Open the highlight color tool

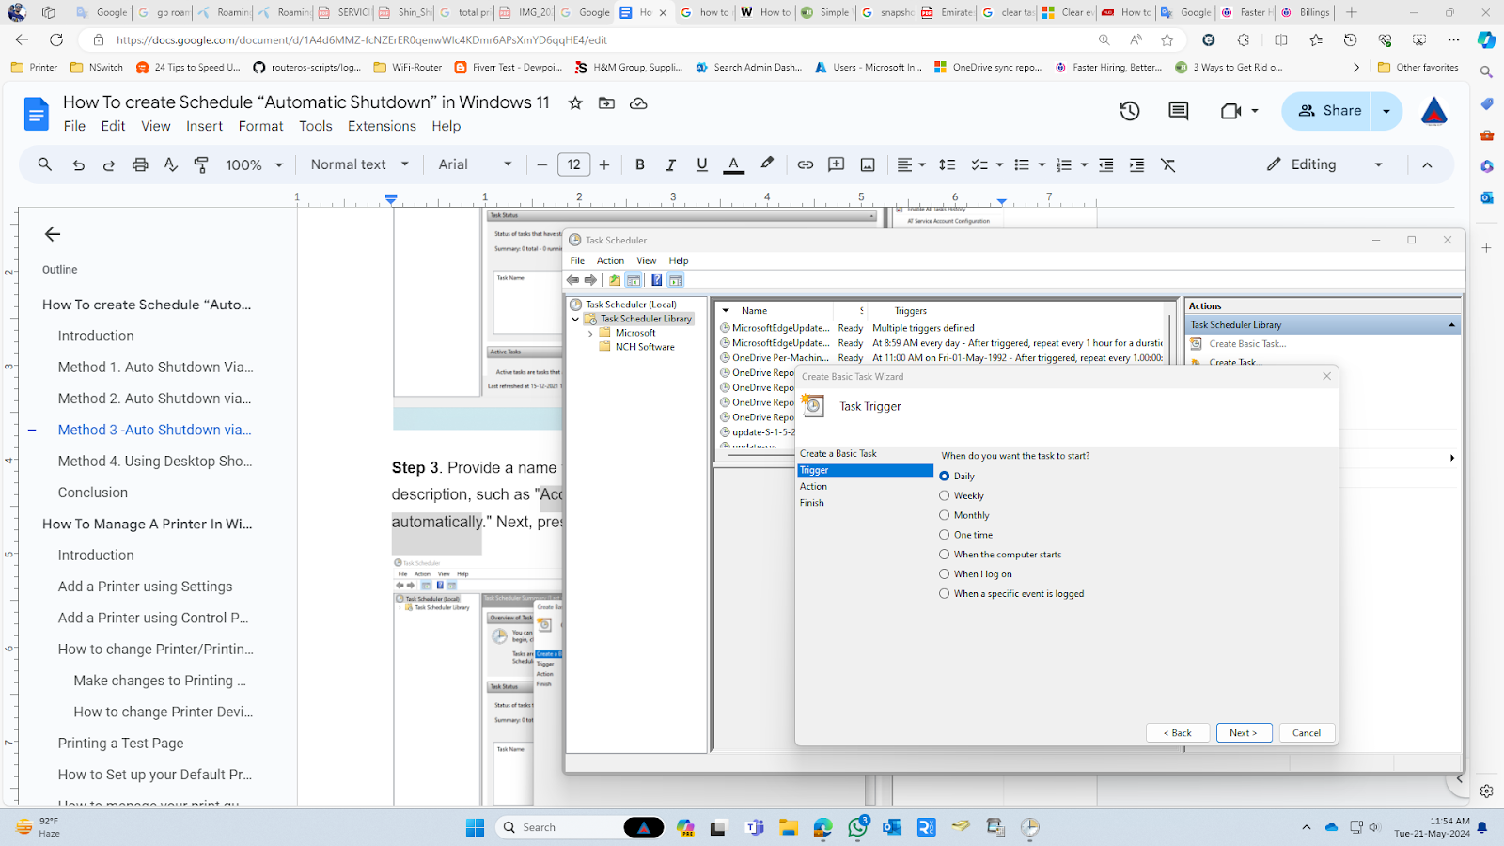click(767, 164)
